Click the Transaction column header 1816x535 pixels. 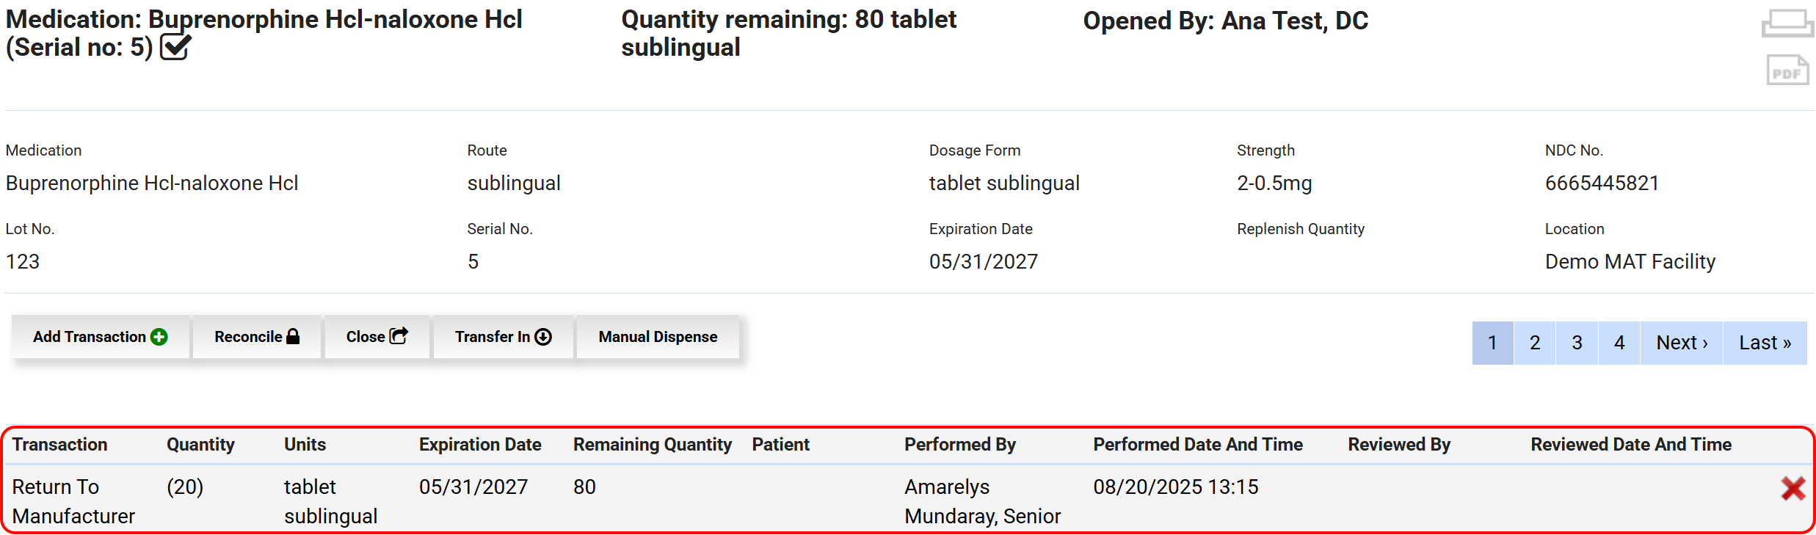tap(59, 445)
